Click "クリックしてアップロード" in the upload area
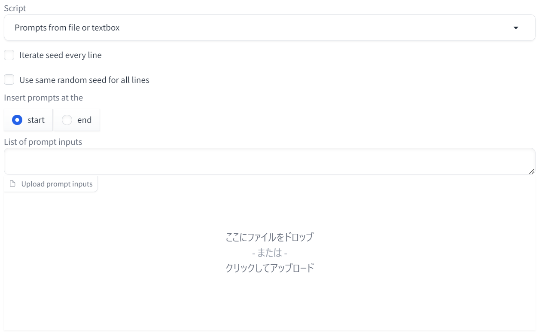Image resolution: width=539 pixels, height=333 pixels. pos(270,268)
